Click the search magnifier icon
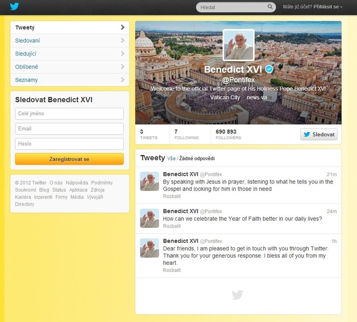 pos(270,7)
